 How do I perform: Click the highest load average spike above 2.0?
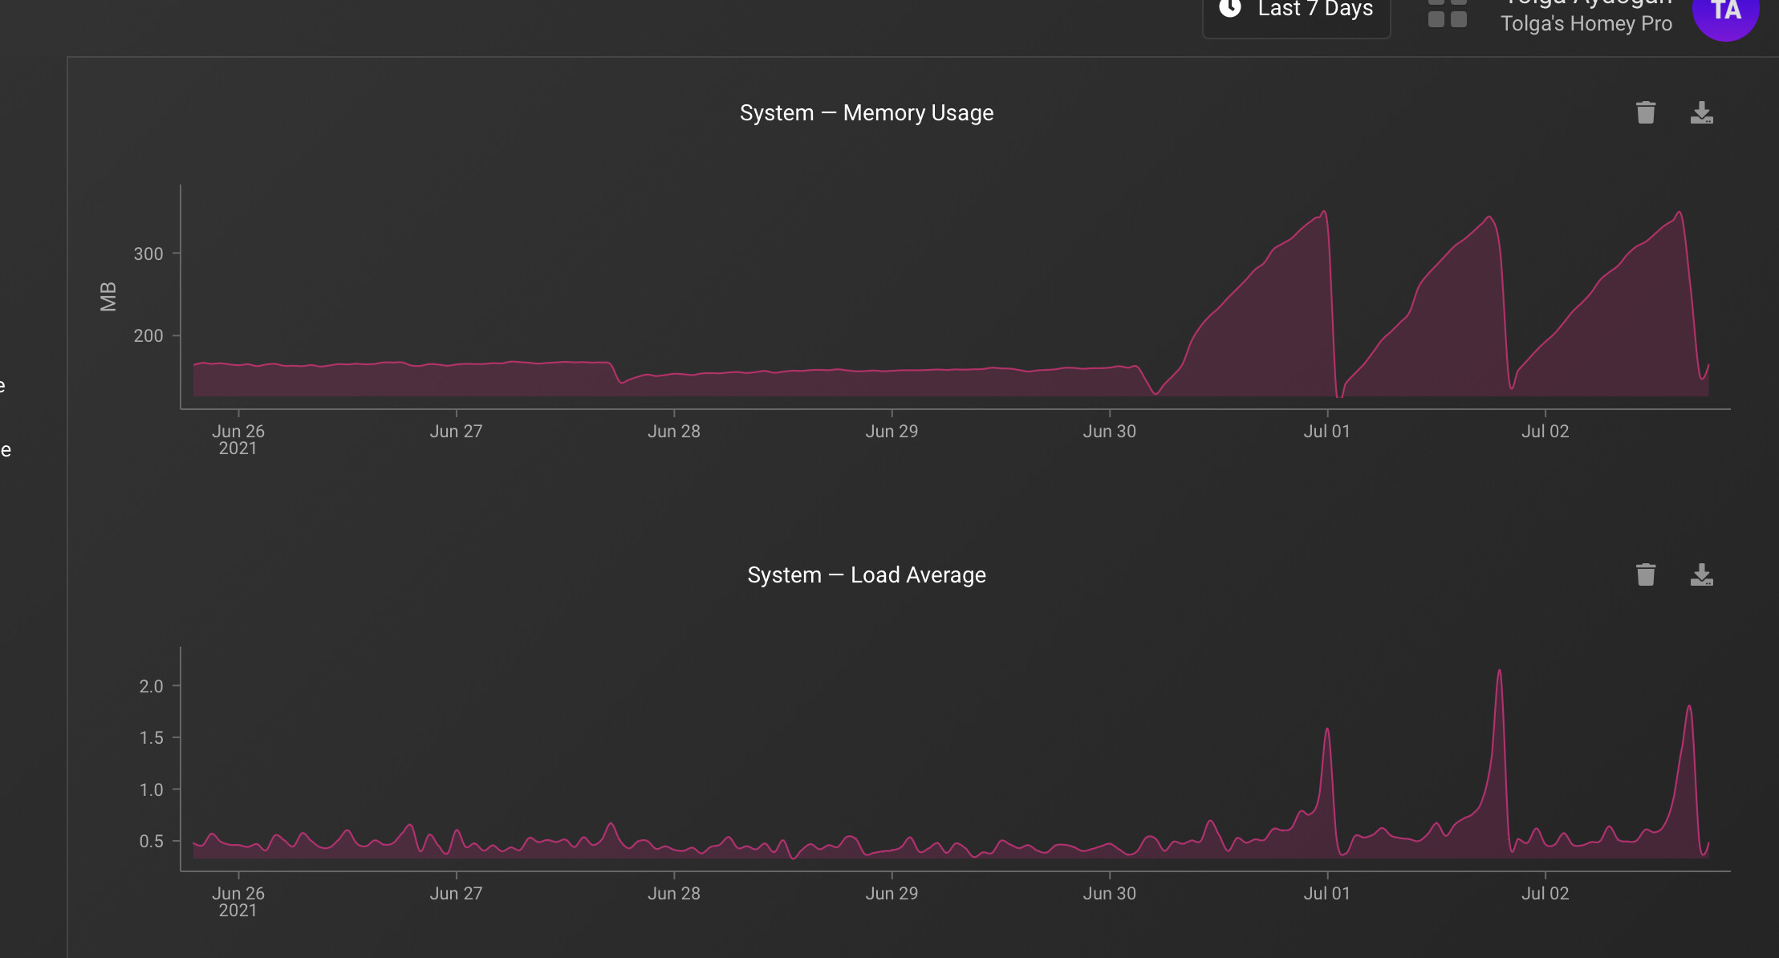coord(1499,672)
